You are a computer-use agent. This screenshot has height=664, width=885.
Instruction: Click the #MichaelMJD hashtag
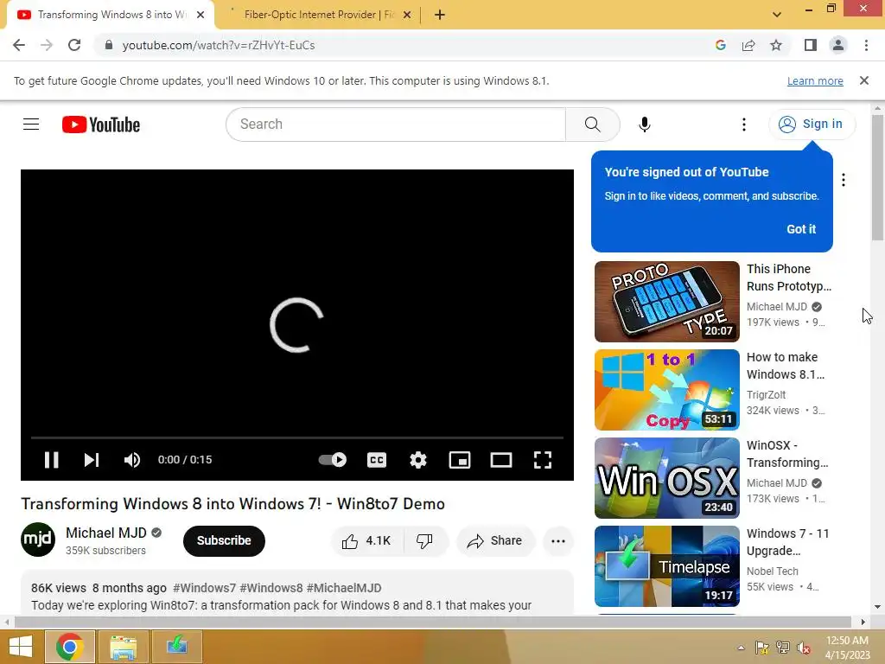tap(344, 588)
